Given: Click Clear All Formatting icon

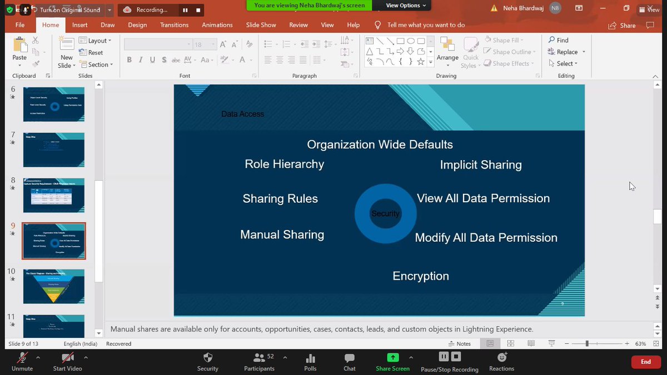Looking at the screenshot, I should pos(250,44).
